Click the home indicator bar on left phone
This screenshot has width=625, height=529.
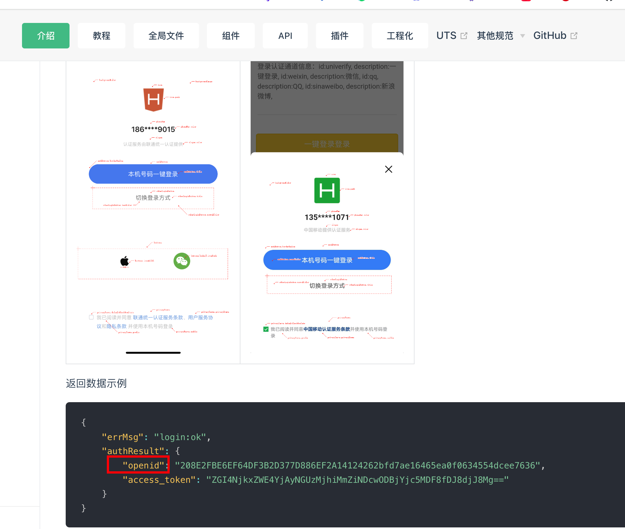(153, 353)
